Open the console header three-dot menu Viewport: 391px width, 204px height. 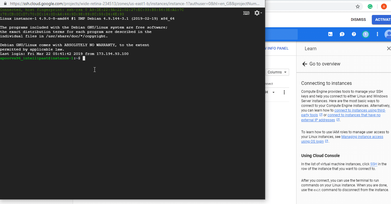click(377, 34)
